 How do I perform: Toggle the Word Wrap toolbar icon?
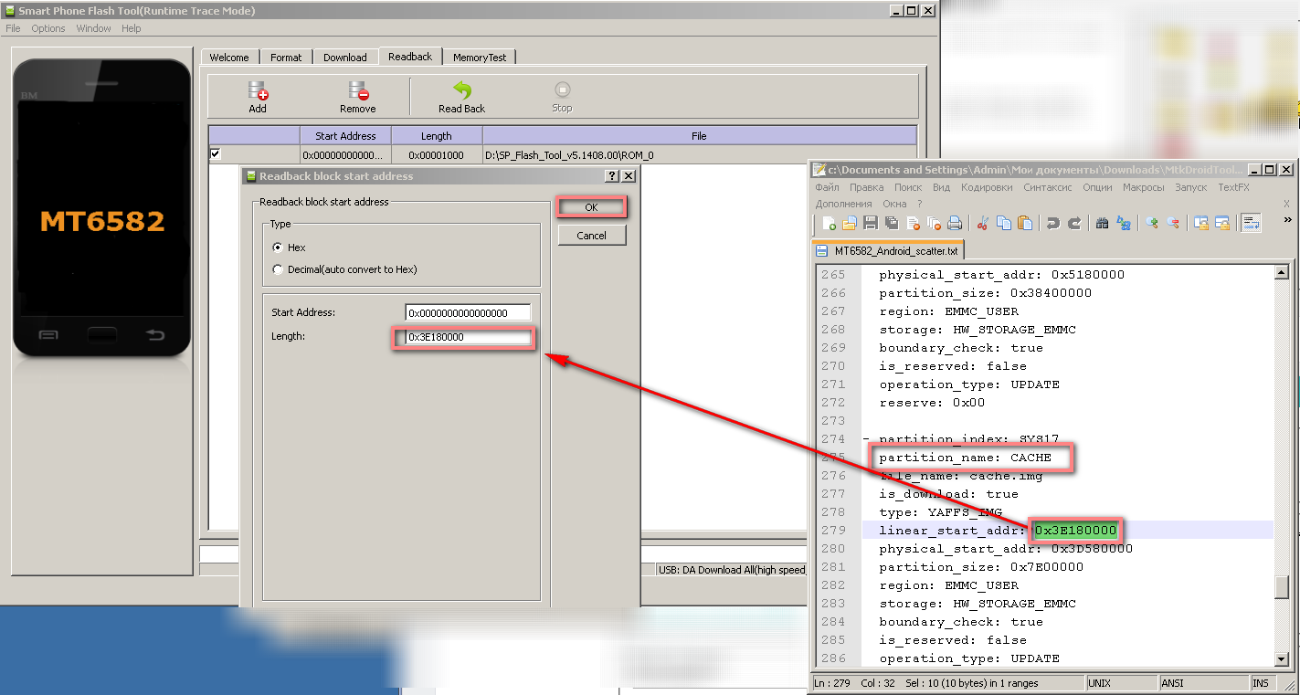pyautogui.click(x=1251, y=223)
